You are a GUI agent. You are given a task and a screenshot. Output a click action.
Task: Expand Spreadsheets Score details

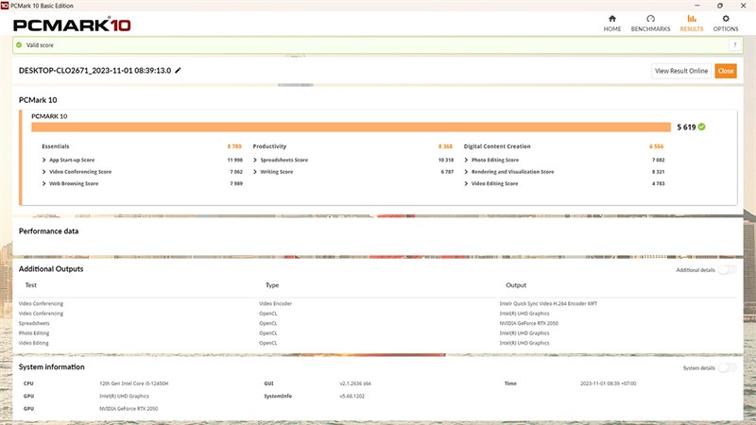pos(255,160)
